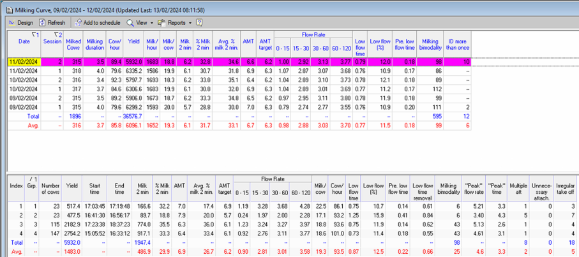Click the View magnifier icon

130,22
